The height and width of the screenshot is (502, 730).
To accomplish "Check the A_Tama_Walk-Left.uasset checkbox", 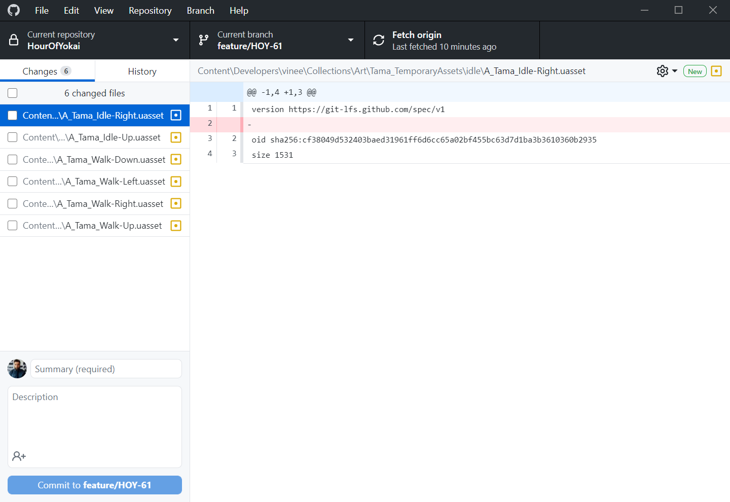I will pos(13,182).
